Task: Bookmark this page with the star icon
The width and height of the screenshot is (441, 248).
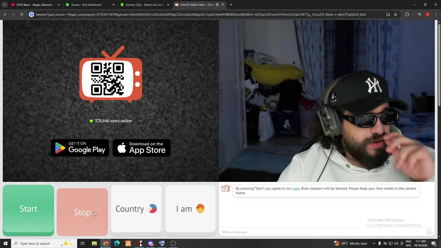Action: click(396, 14)
